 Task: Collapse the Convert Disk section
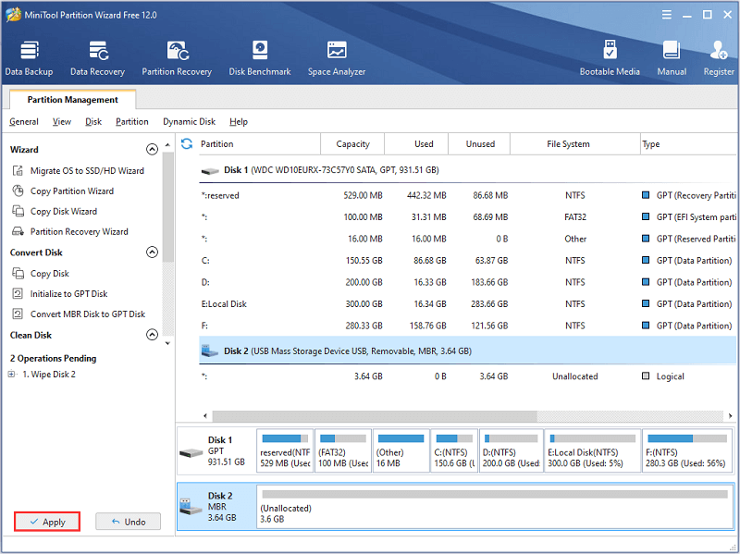pos(152,252)
